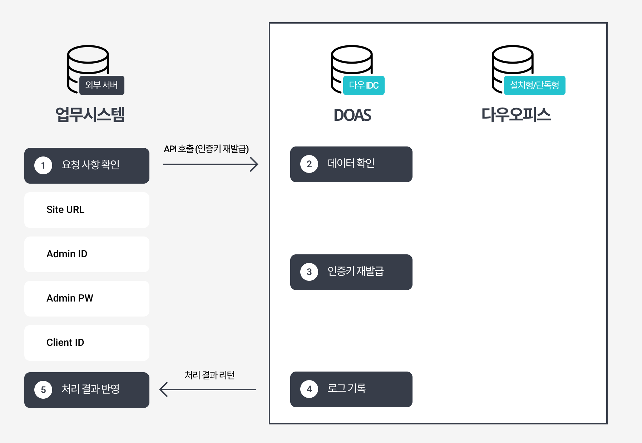This screenshot has height=443, width=642.
Task: Click the Admin PW box
Action: click(x=87, y=299)
